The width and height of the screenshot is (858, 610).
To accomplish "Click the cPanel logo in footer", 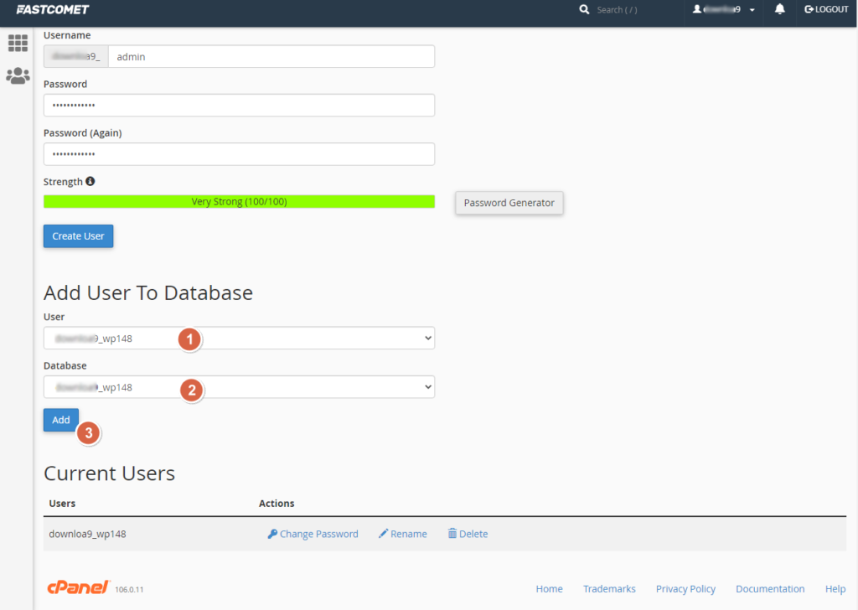I will pyautogui.click(x=77, y=587).
